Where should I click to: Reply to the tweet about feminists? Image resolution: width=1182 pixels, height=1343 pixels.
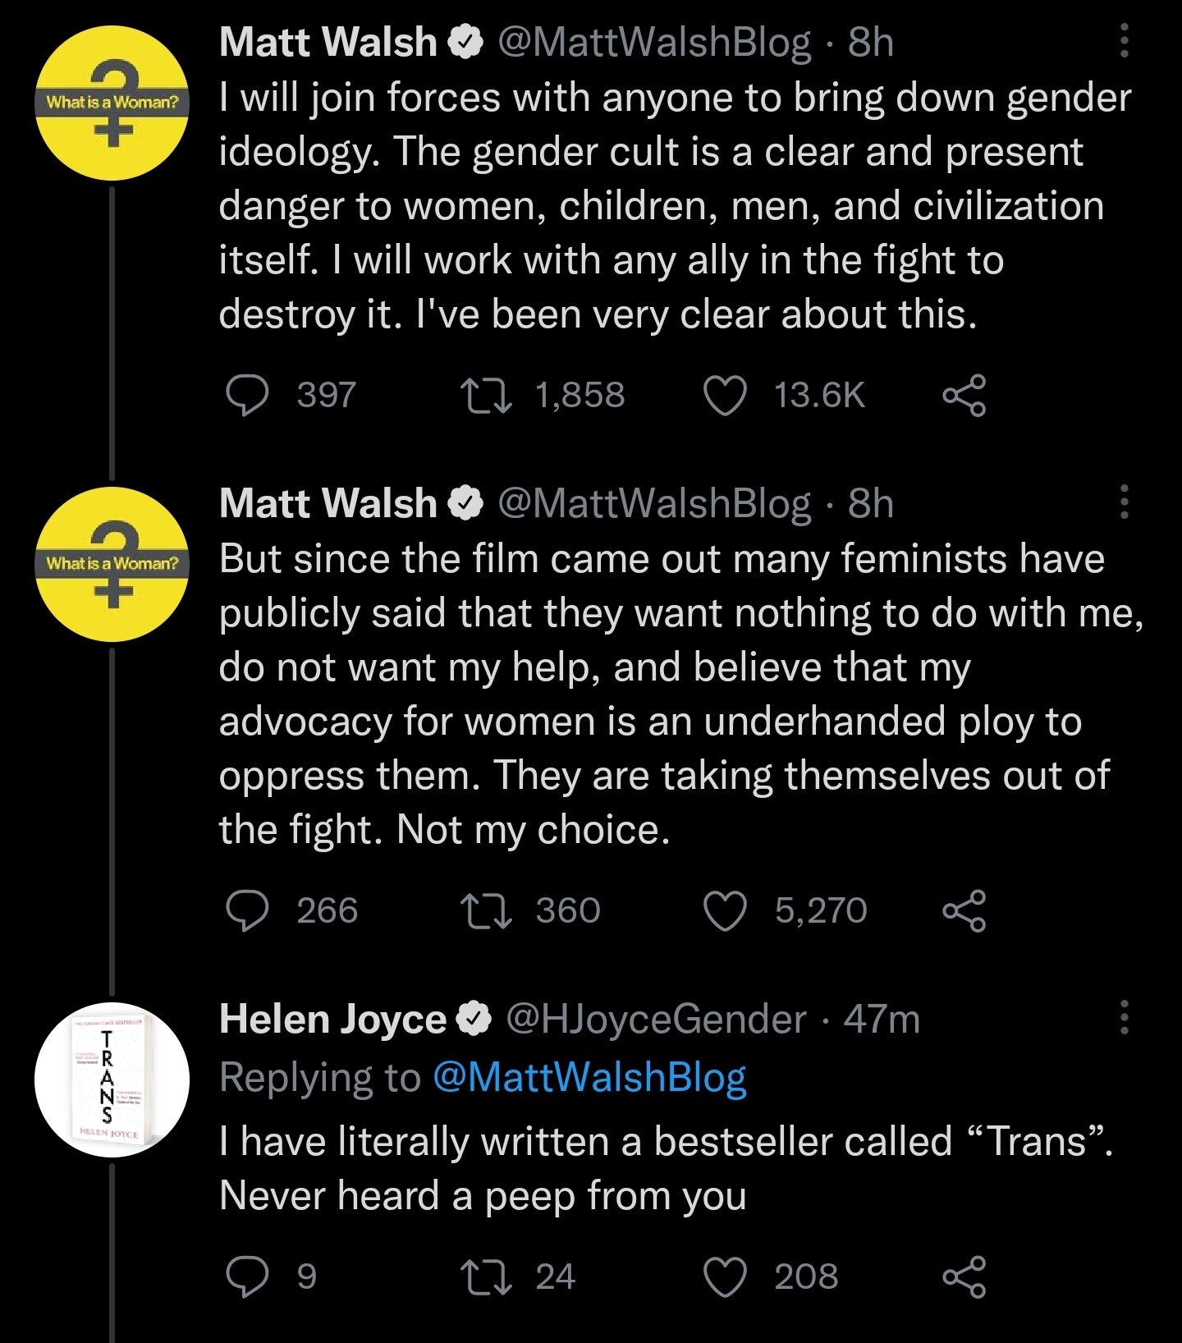coord(247,911)
